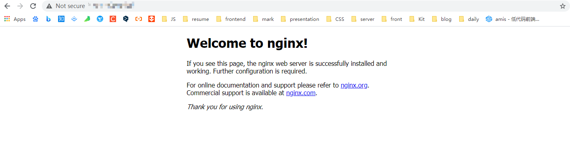Open the Zhihu 知 bookmark

pyautogui.click(x=61, y=19)
